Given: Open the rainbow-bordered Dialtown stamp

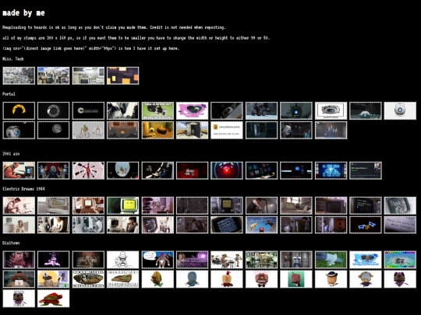Looking at the screenshot, I should click(400, 260).
